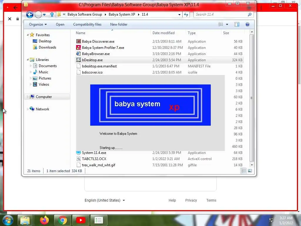The image size is (301, 226).
Task: Select Network in navigation pane
Action: pos(42,109)
